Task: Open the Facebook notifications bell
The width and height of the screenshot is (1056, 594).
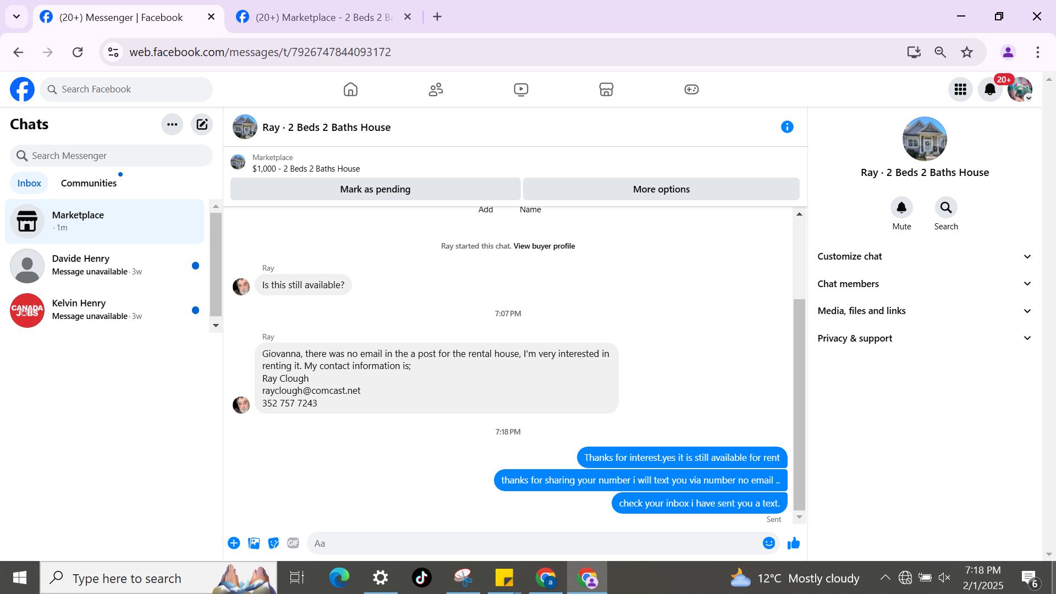Action: tap(989, 89)
